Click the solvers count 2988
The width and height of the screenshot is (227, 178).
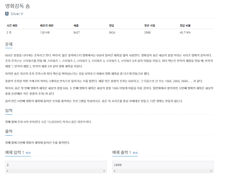pos(147,33)
